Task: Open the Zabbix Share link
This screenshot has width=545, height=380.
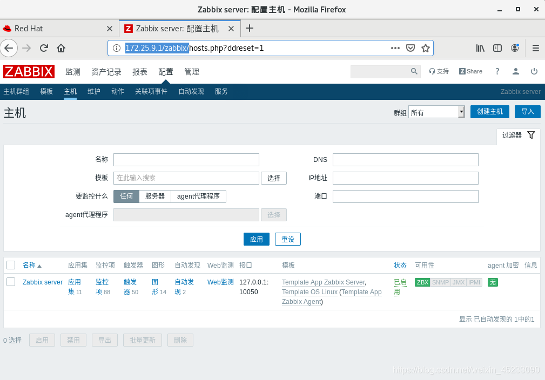Action: (x=470, y=71)
